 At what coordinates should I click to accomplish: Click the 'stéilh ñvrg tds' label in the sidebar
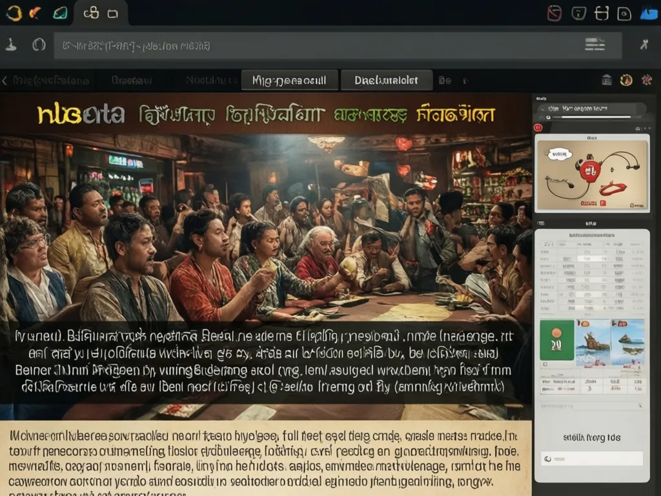pyautogui.click(x=592, y=437)
